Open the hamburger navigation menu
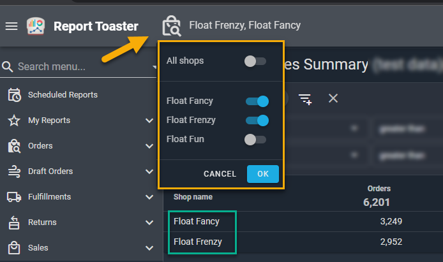 point(11,26)
